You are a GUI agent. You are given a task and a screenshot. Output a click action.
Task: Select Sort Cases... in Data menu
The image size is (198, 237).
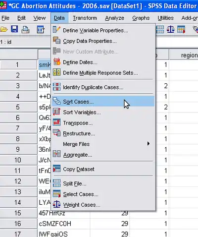[x=103, y=102]
